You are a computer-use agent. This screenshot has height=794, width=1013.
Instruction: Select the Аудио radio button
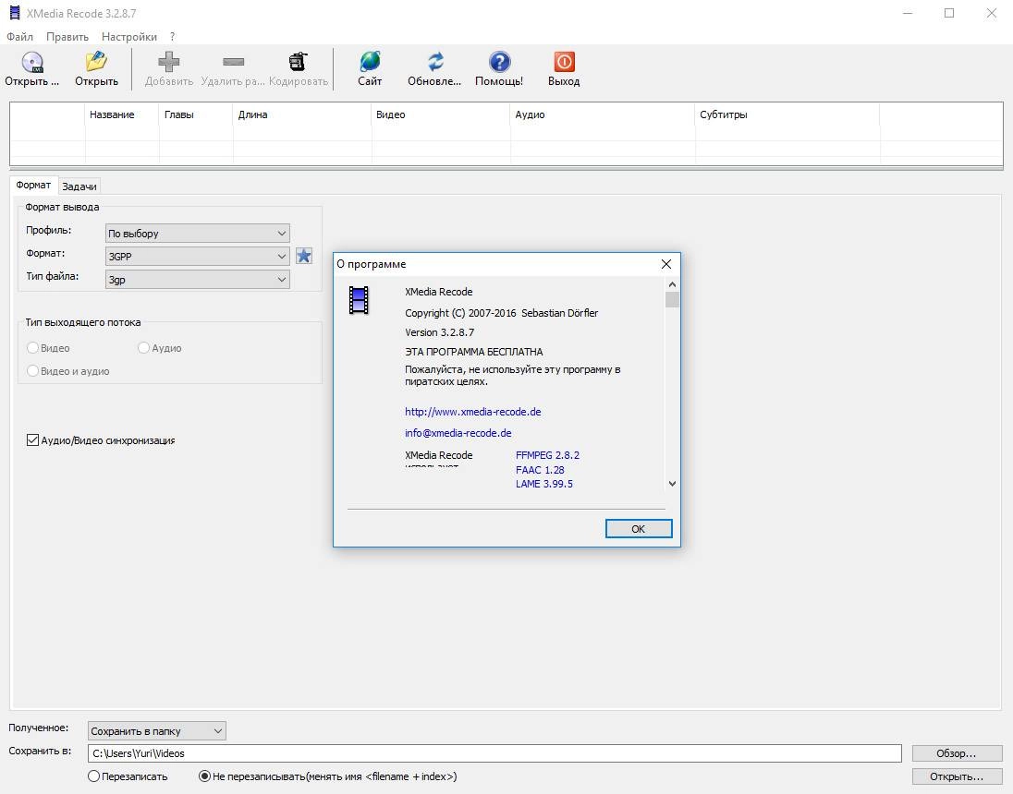pos(143,348)
